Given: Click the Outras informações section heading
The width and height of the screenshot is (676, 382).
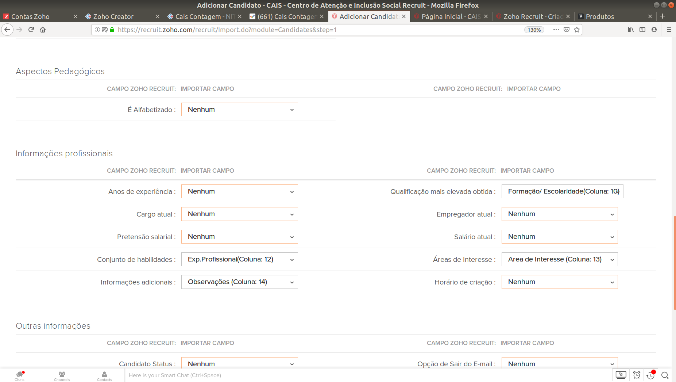Looking at the screenshot, I should 53,326.
